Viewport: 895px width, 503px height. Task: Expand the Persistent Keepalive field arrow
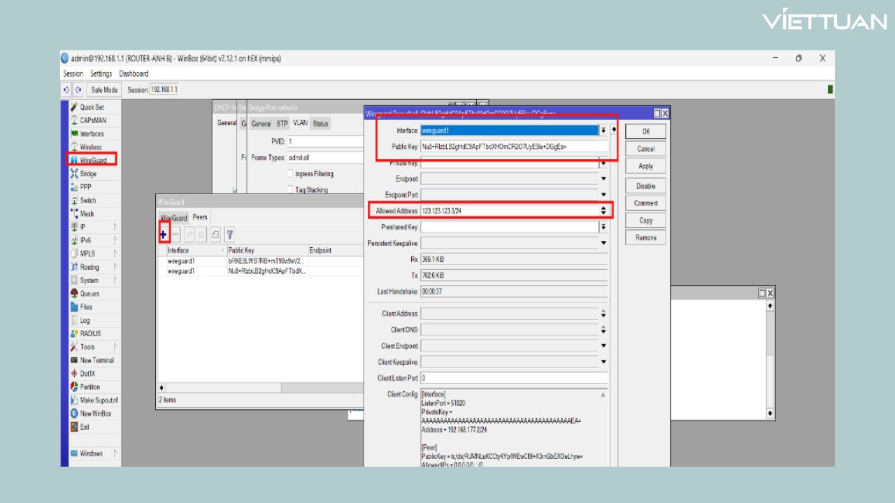pyautogui.click(x=603, y=243)
